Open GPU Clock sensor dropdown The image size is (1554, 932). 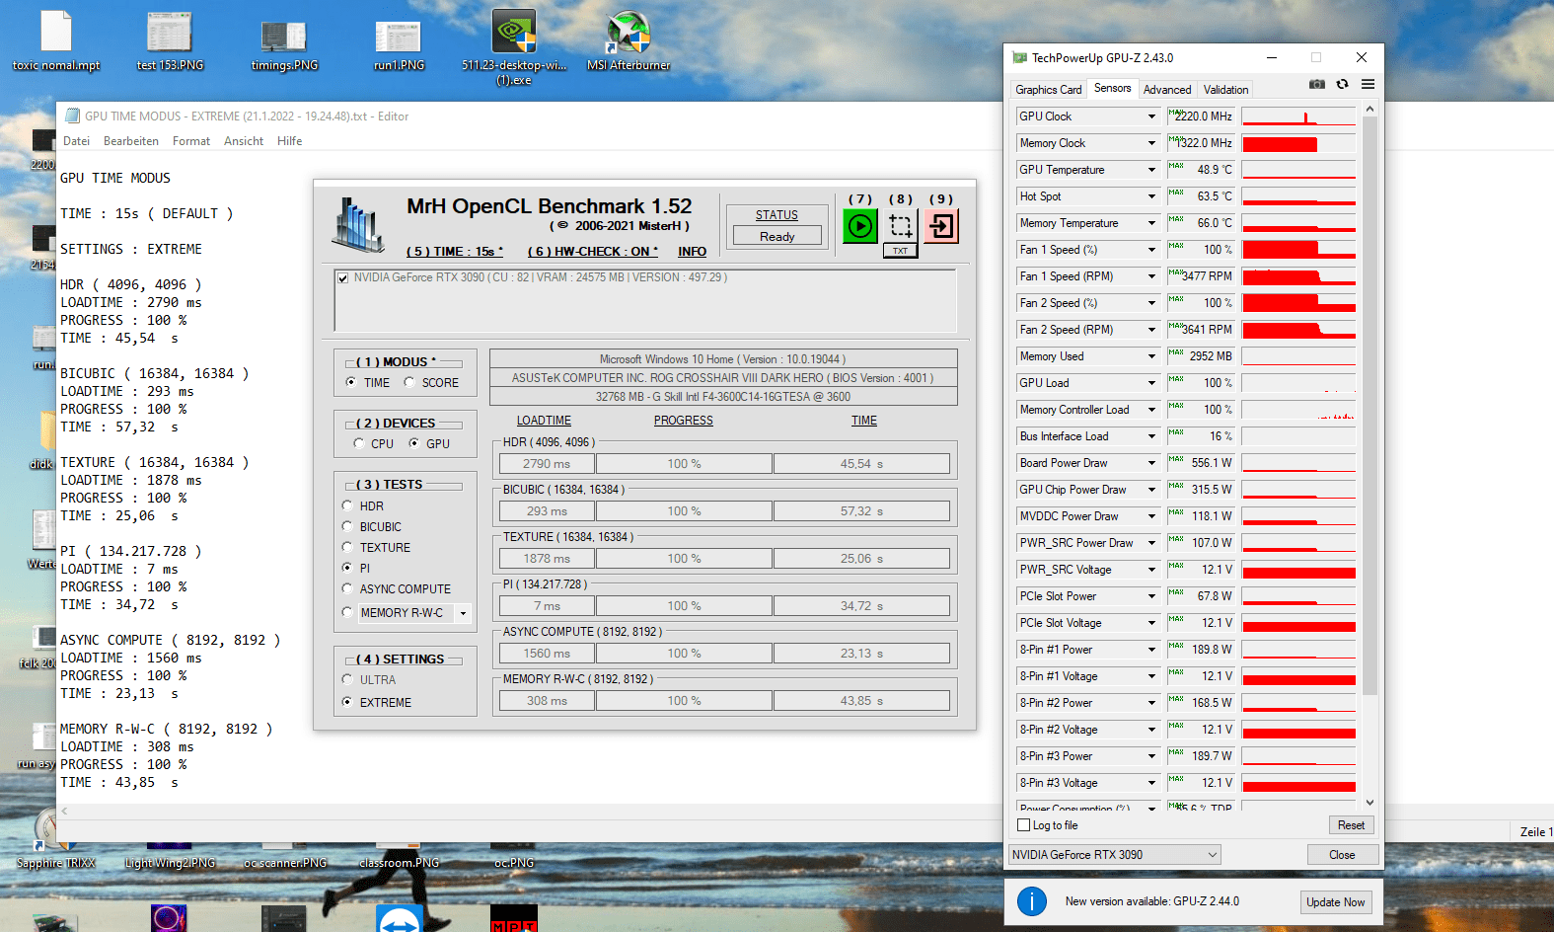point(1150,116)
